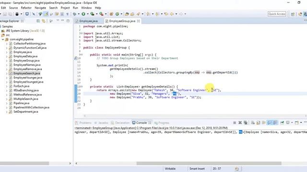307x172 pixels.
Task: Click Link with Editor in Package Explorer
Action: [x=44, y=21]
